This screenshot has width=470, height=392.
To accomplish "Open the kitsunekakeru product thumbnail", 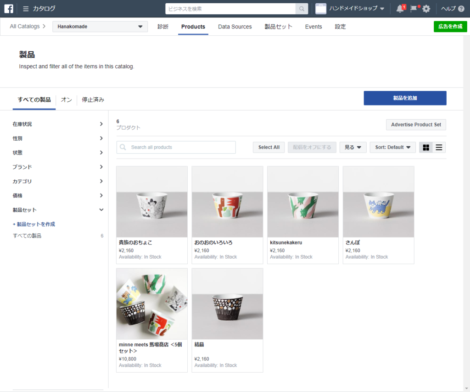I will [x=303, y=202].
